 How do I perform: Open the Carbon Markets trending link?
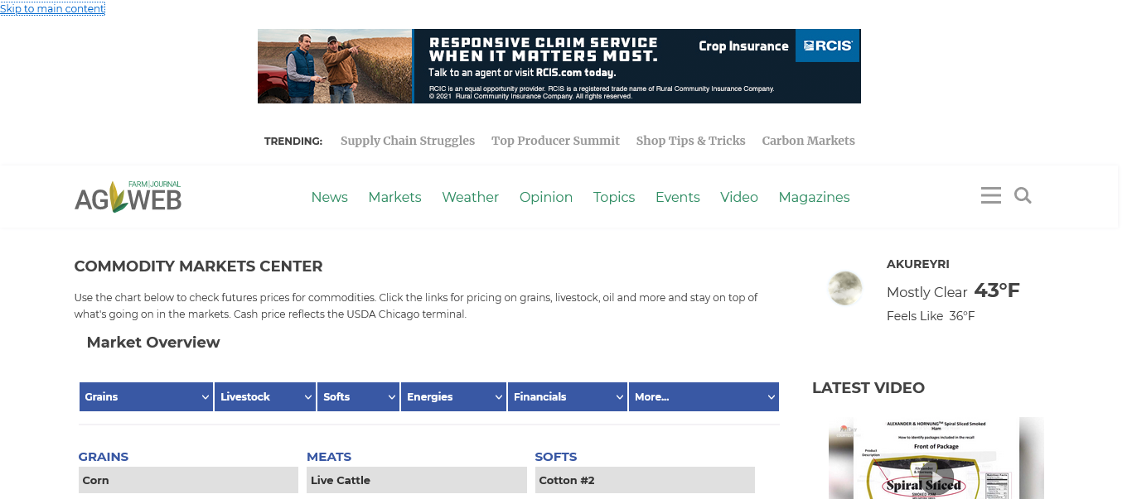point(808,141)
